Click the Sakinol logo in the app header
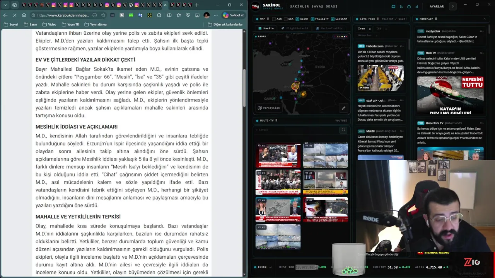The height and width of the screenshot is (278, 495). point(255,6)
